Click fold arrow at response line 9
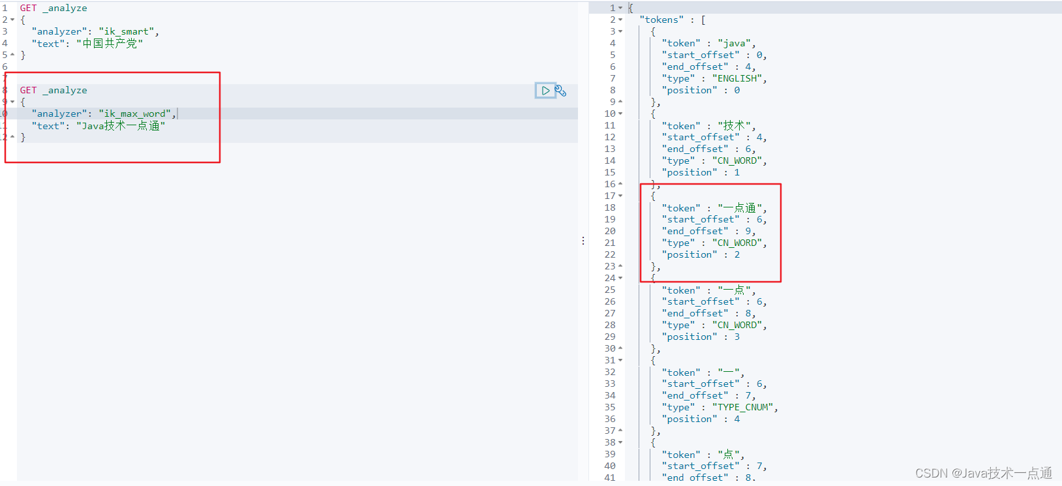The image size is (1062, 486). pyautogui.click(x=620, y=102)
